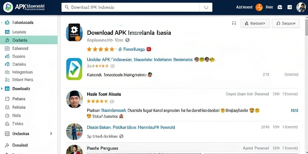Viewport: 308px width, 154px height.
Task: Expand the 'Undaokaa' chevron
Action: coord(51,134)
